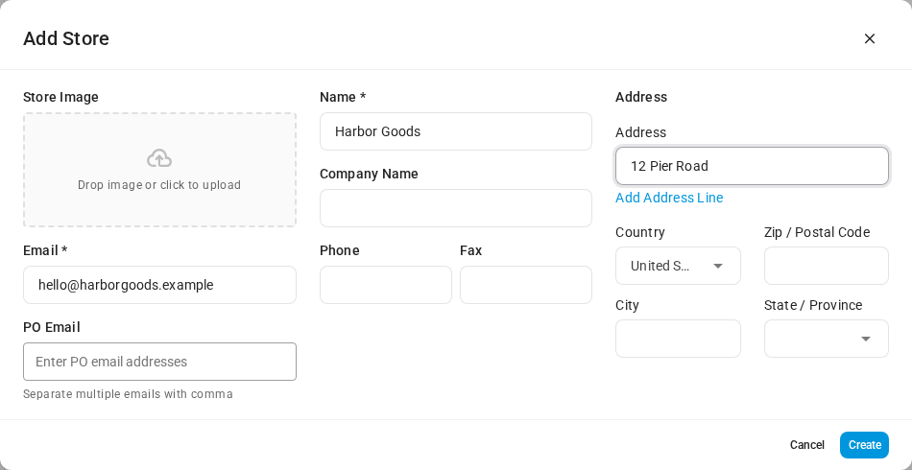912x470 pixels.
Task: Click 'Drop image or click to upload' text
Action: click(x=159, y=185)
